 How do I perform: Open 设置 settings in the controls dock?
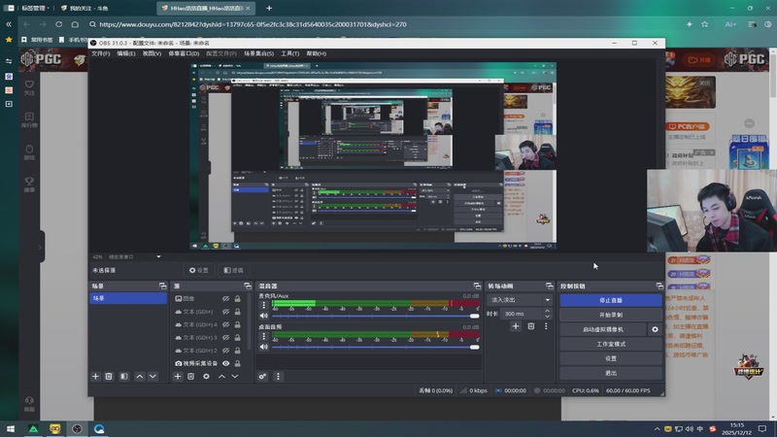[611, 358]
